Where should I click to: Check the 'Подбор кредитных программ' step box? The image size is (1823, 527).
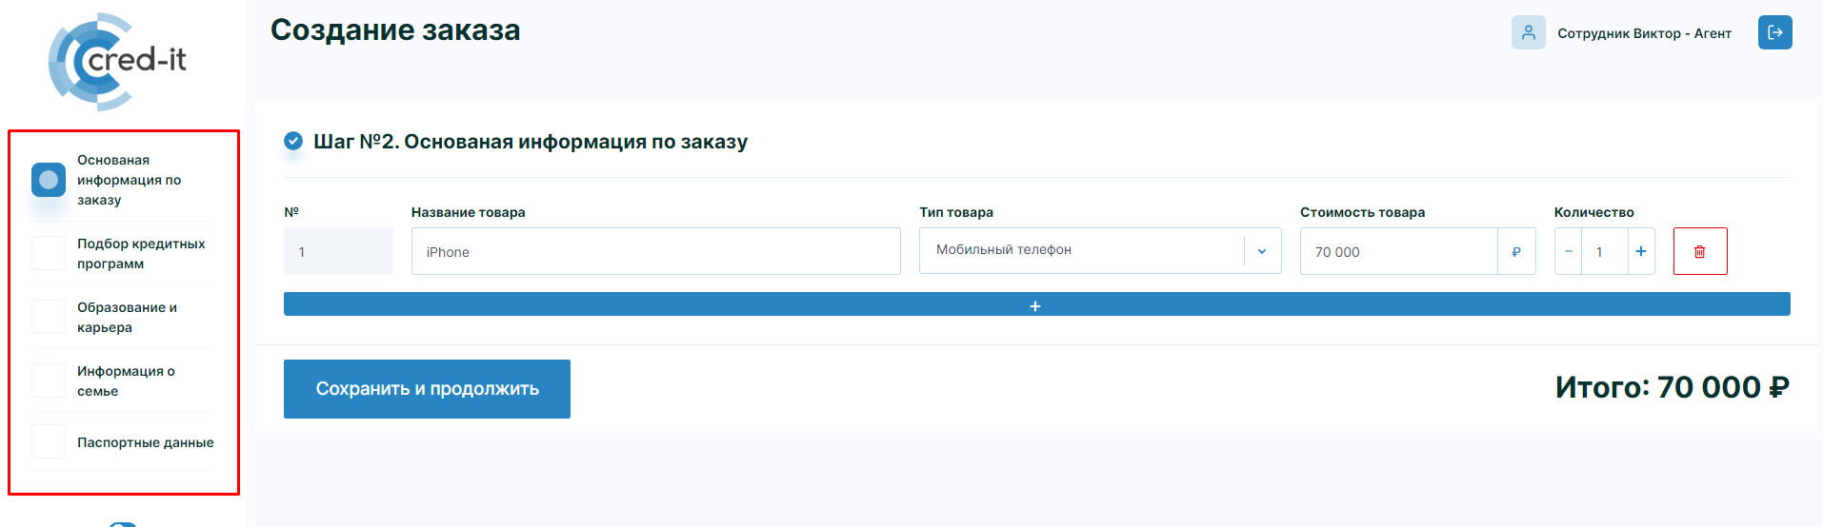(49, 253)
